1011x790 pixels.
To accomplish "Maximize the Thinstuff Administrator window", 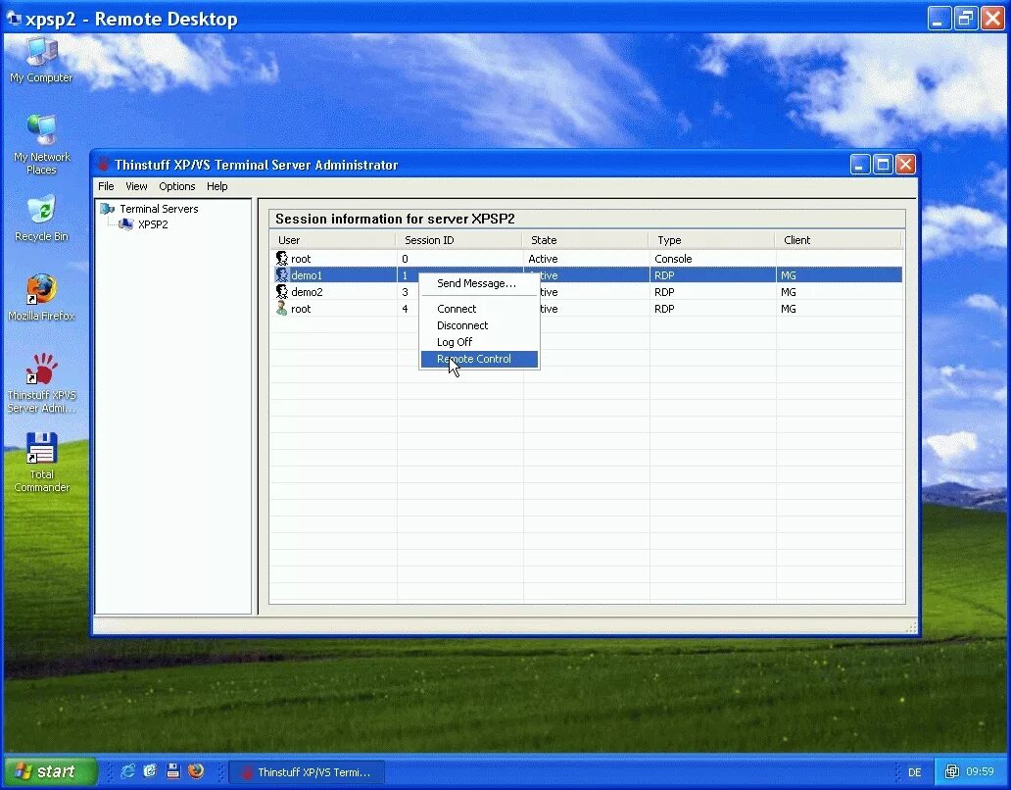I will [883, 165].
